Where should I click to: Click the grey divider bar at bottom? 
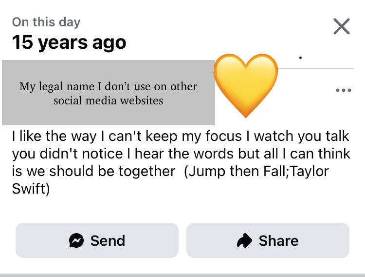tap(182, 275)
